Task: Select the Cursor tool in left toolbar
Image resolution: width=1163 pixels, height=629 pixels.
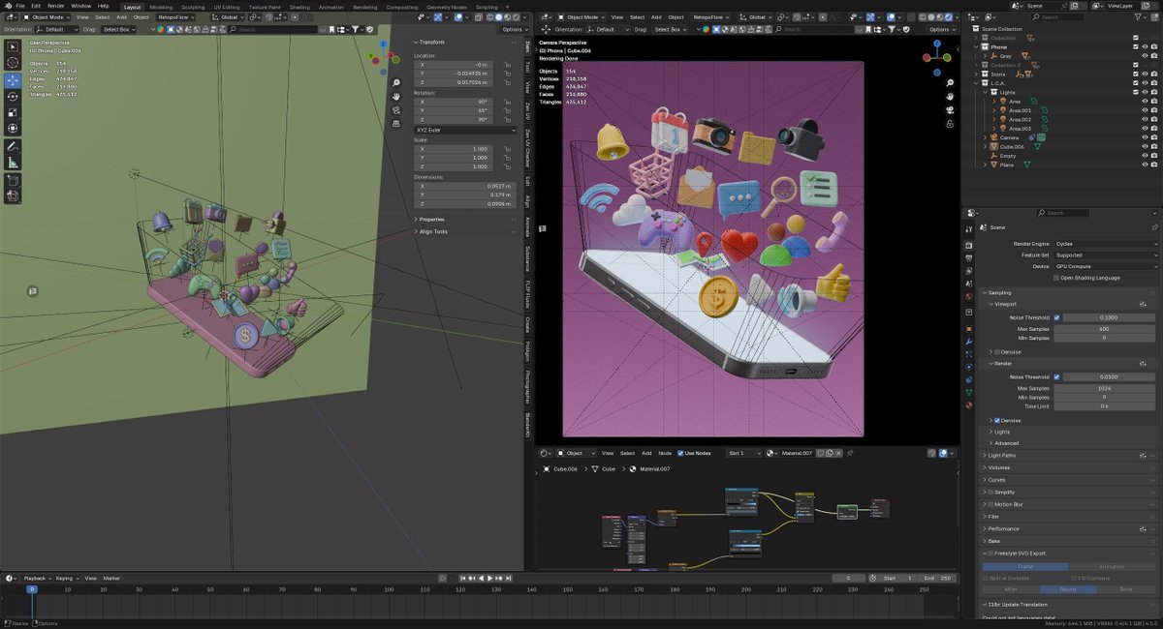Action: coord(13,63)
